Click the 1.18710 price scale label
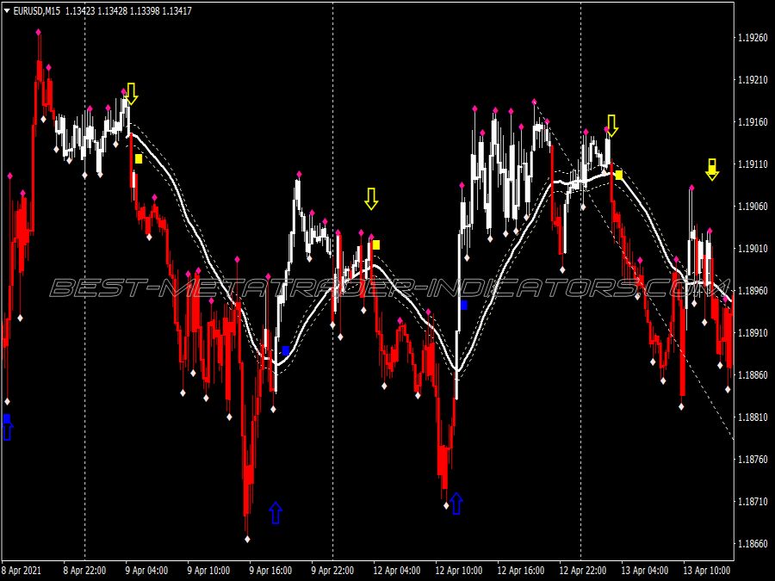This screenshot has width=775, height=581. (753, 502)
